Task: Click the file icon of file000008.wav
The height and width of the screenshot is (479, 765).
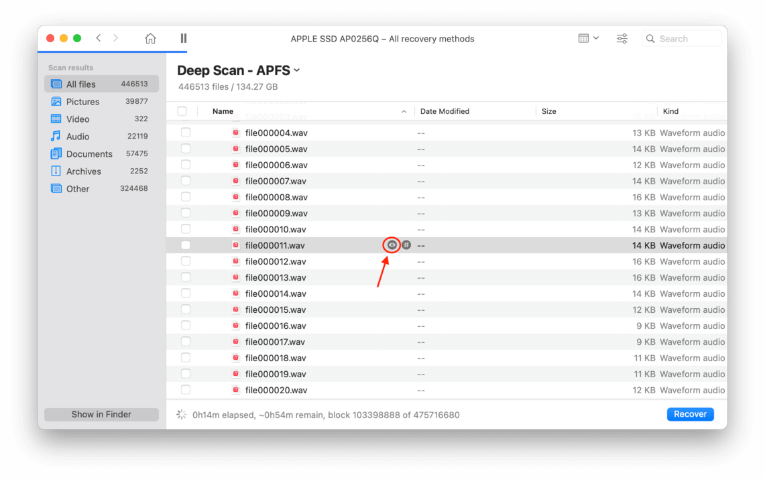Action: (235, 197)
